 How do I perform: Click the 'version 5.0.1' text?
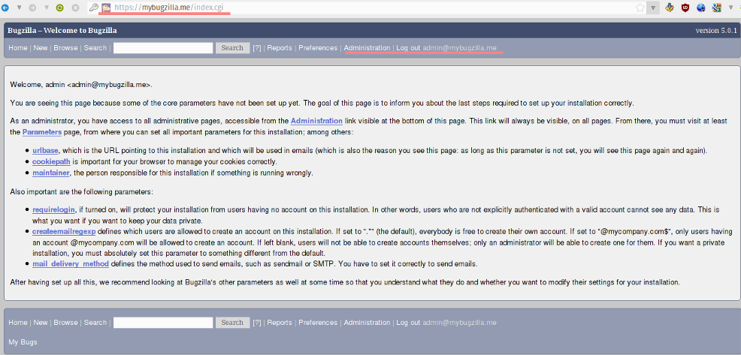point(716,31)
